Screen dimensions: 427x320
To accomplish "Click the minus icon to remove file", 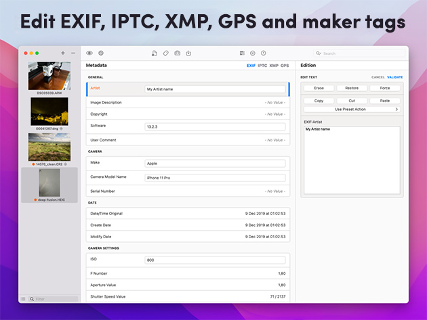I will 73,53.
